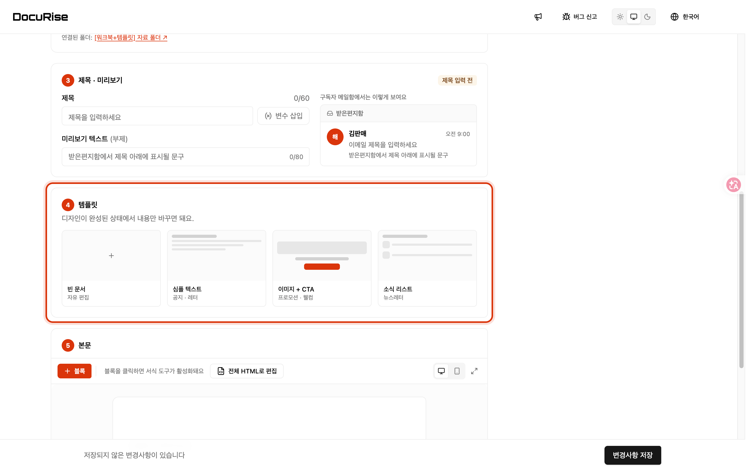Switch editor to mobile preview icon
The image size is (753, 471).
click(457, 371)
